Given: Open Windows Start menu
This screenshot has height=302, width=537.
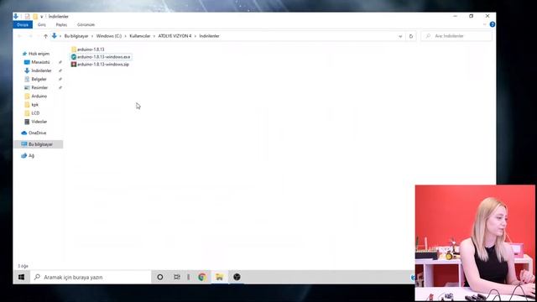Looking at the screenshot, I should point(21,277).
